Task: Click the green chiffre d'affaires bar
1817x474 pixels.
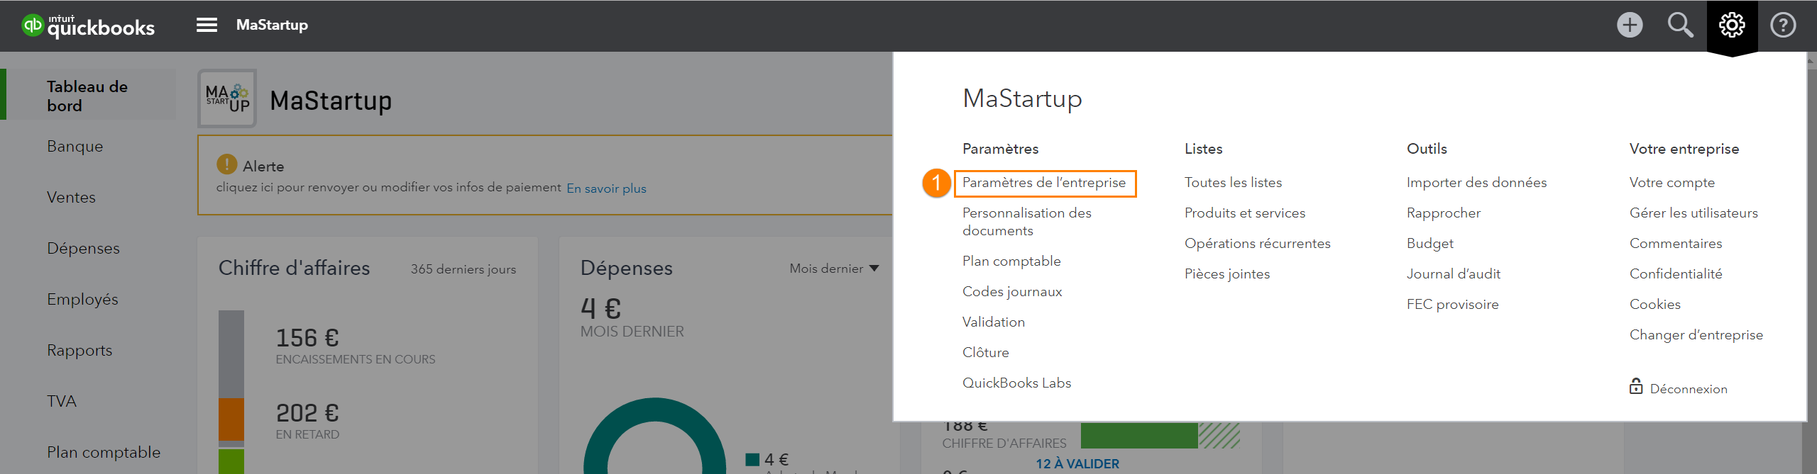Action: 1139,436
